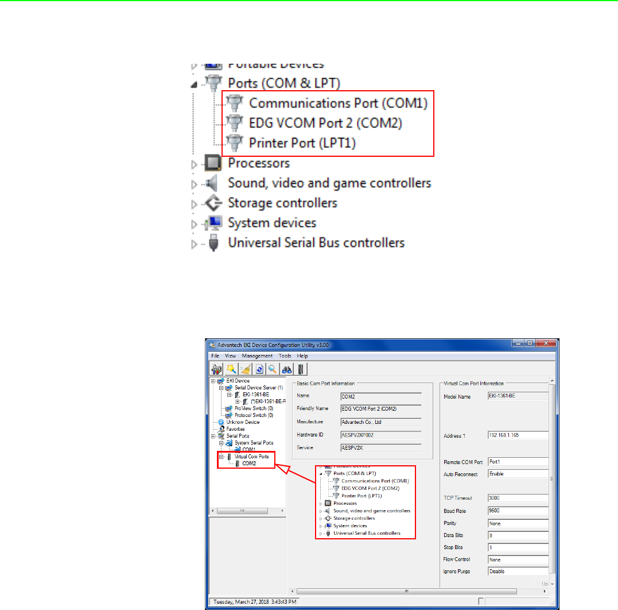618x610 pixels.
Task: Click the large Storage controllers icon
Action: 214,203
